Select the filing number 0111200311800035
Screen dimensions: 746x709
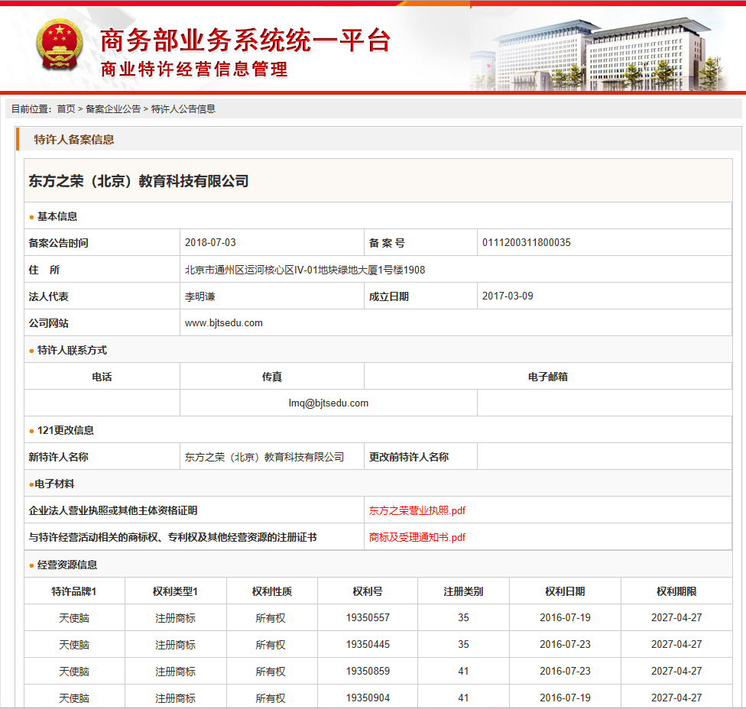tap(526, 242)
